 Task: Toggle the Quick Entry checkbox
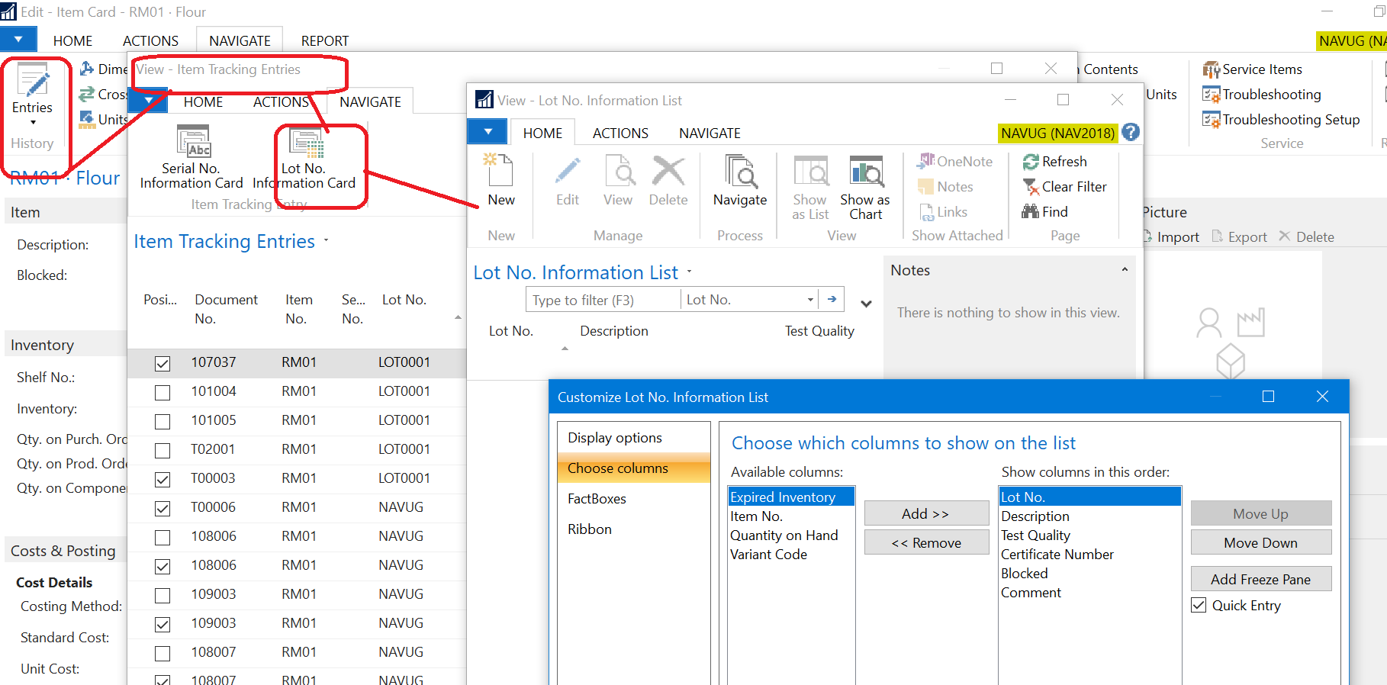tap(1199, 605)
